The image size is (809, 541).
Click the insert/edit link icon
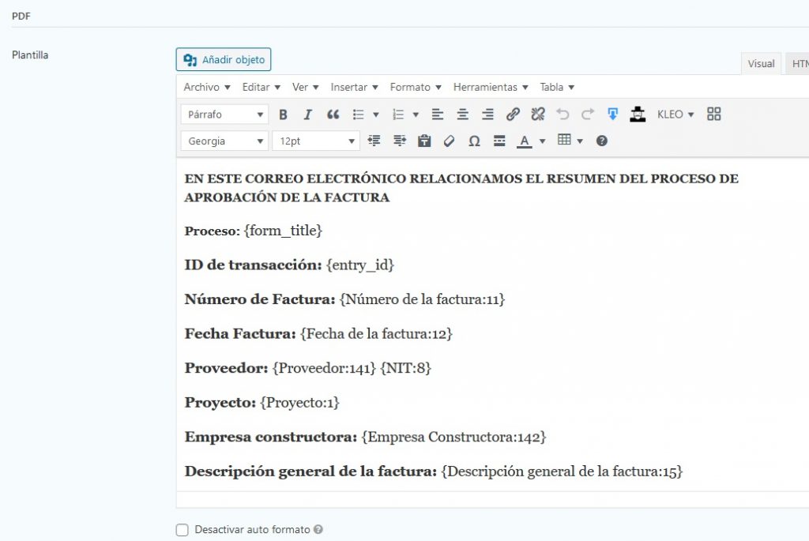pos(513,115)
